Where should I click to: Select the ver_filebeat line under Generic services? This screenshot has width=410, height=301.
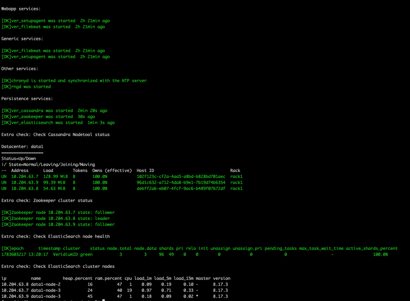point(53,51)
